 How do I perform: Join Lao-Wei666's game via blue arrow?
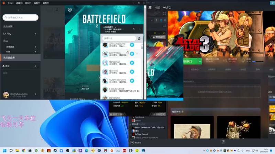click(x=132, y=54)
